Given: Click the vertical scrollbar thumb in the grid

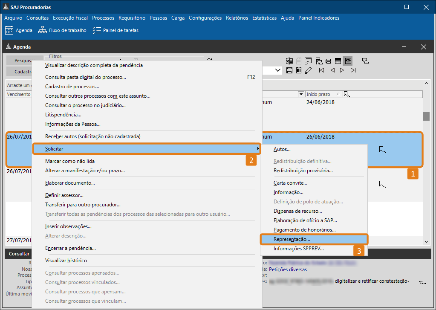Looking at the screenshot, I should coord(426,116).
